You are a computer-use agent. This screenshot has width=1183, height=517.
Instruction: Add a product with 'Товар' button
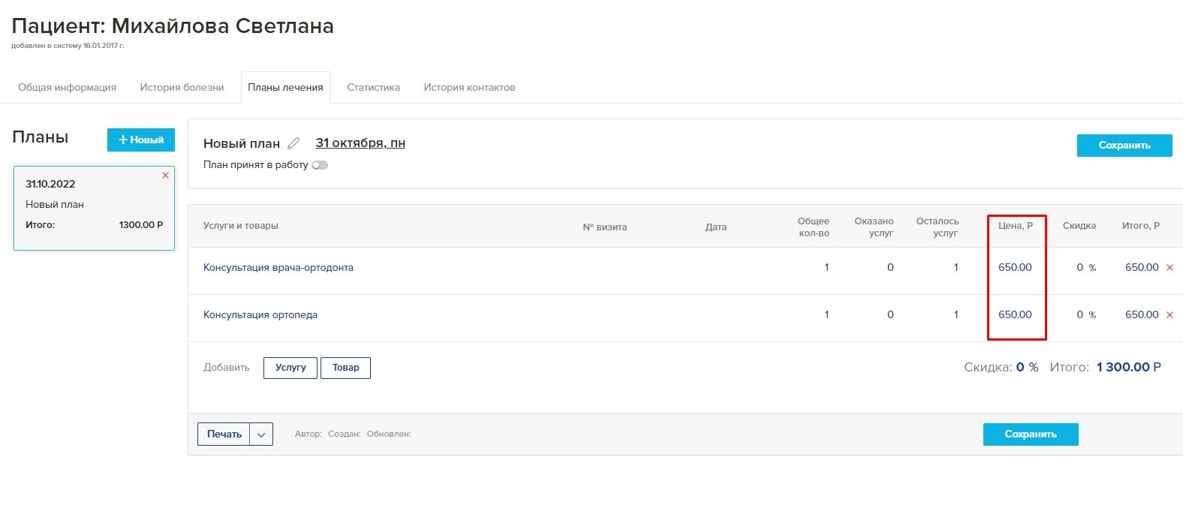pos(345,368)
